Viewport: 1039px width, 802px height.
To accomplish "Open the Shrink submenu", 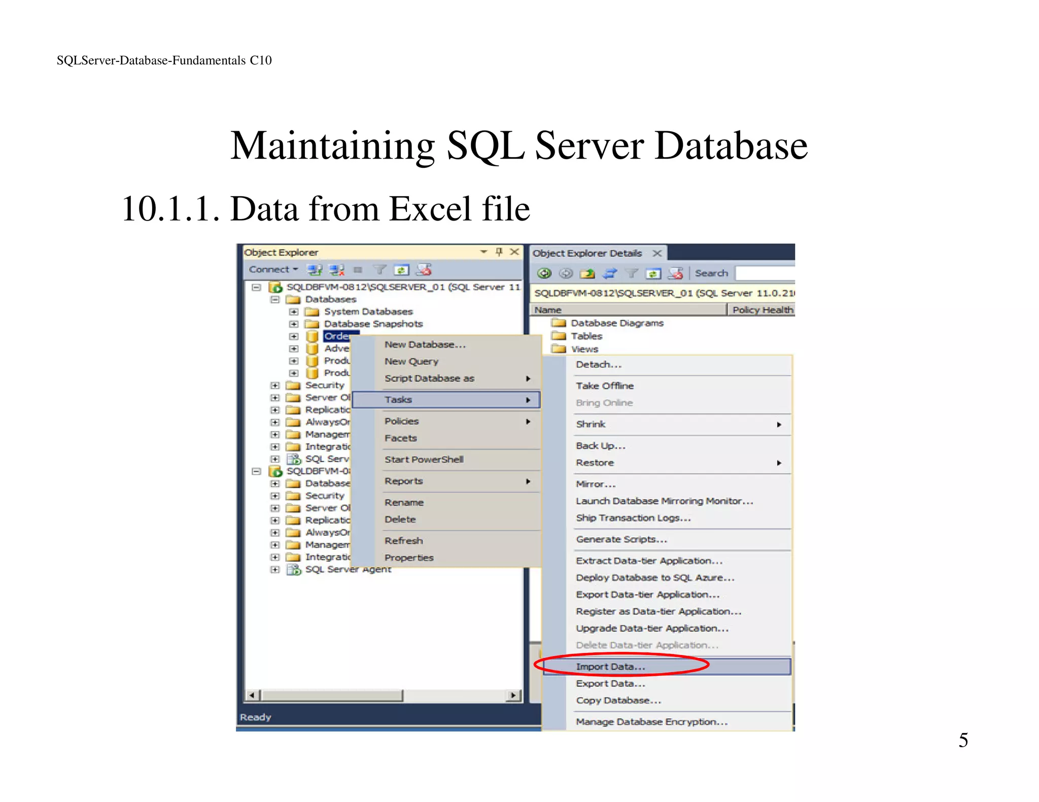I will click(x=667, y=424).
